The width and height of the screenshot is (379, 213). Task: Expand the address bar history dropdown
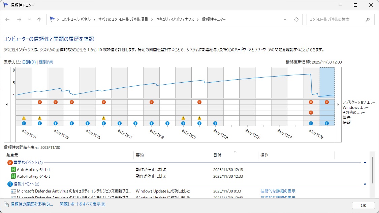285,19
